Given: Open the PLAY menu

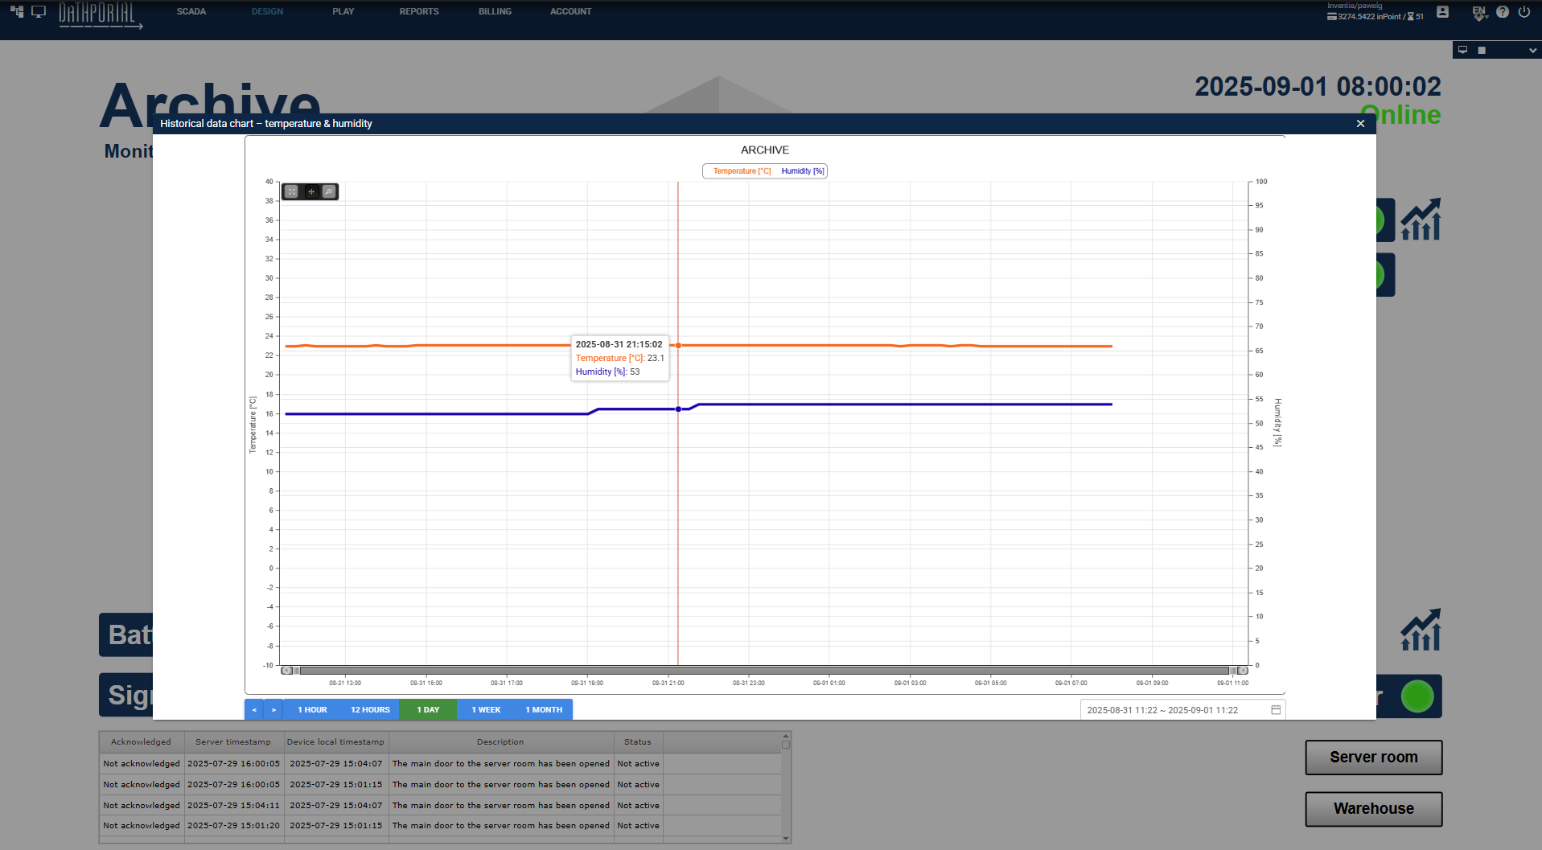Looking at the screenshot, I should (343, 11).
